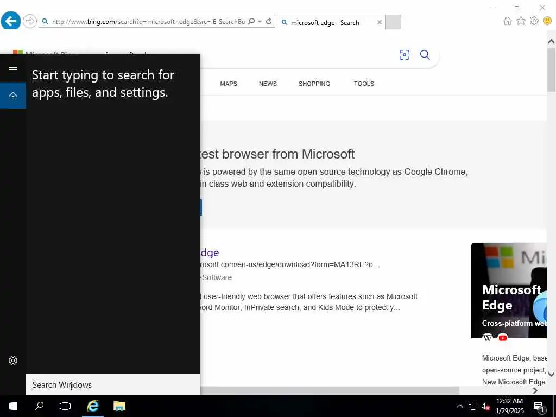The image size is (556, 417).
Task: Go to the IE home page icon
Action: [x=508, y=21]
